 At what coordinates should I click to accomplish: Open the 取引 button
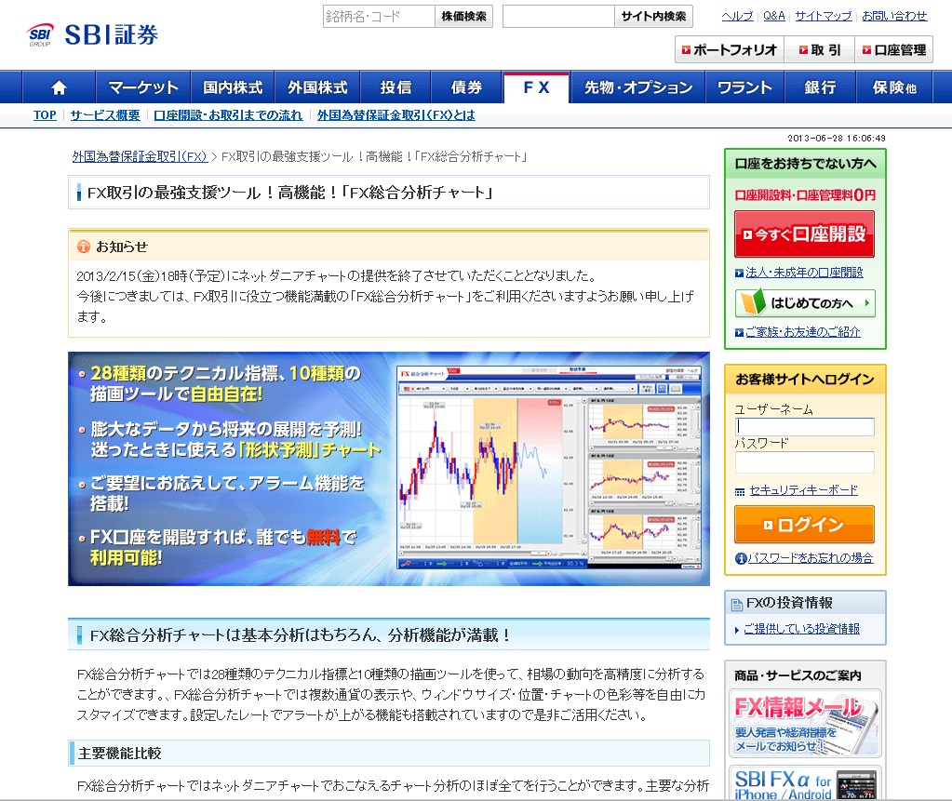pos(820,49)
